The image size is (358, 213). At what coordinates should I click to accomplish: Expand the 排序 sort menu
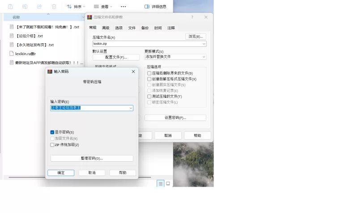[77, 7]
